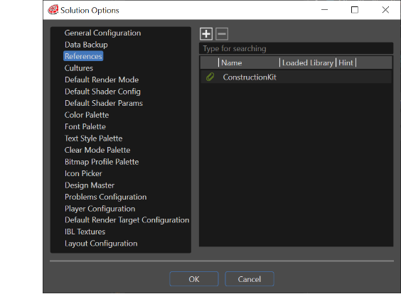
Task: Open Bitmap Profile Palette section
Action: tap(102, 162)
